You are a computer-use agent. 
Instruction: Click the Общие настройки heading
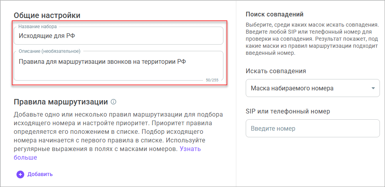point(47,16)
